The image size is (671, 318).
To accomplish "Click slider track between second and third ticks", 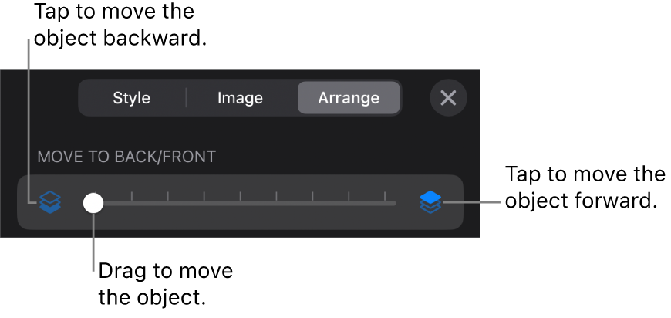I will pos(186,203).
